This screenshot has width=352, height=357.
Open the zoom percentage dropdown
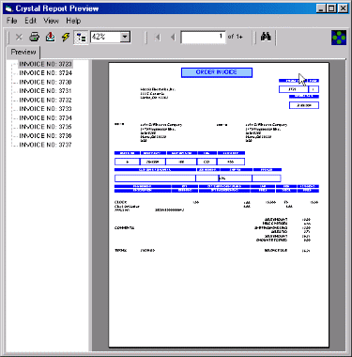125,37
